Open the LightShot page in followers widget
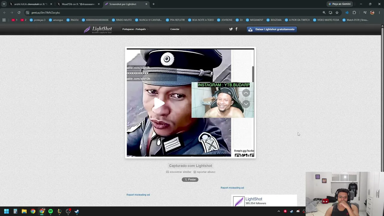This screenshot has height=216, width=384. click(253, 199)
